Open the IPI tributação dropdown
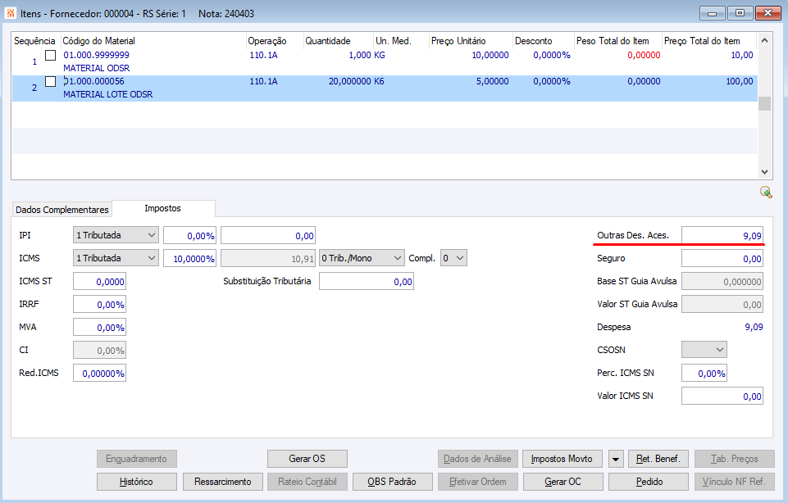Screen dimensions: 788x503 pos(116,235)
